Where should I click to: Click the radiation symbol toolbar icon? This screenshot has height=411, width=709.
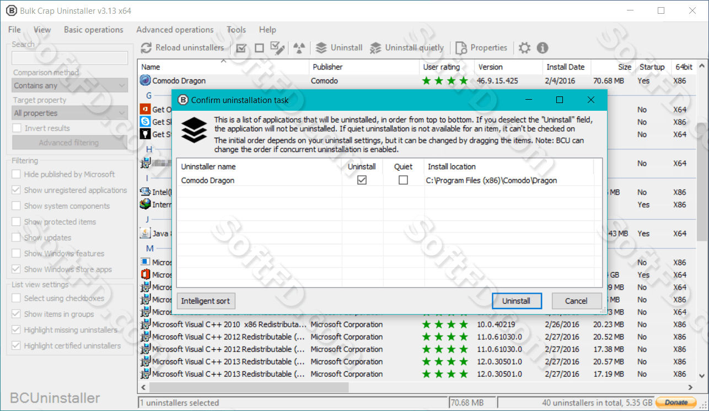[x=299, y=48]
